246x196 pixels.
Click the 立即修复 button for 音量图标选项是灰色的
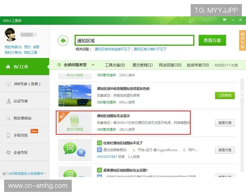pos(225,96)
